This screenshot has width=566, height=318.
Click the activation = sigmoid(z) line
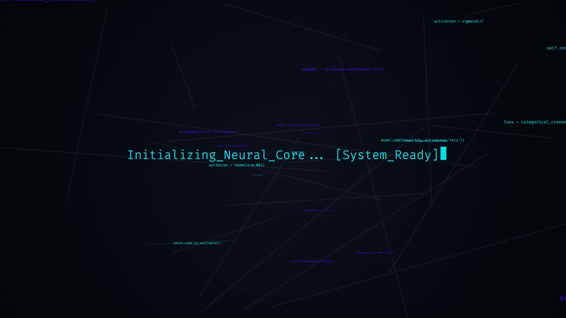[459, 21]
